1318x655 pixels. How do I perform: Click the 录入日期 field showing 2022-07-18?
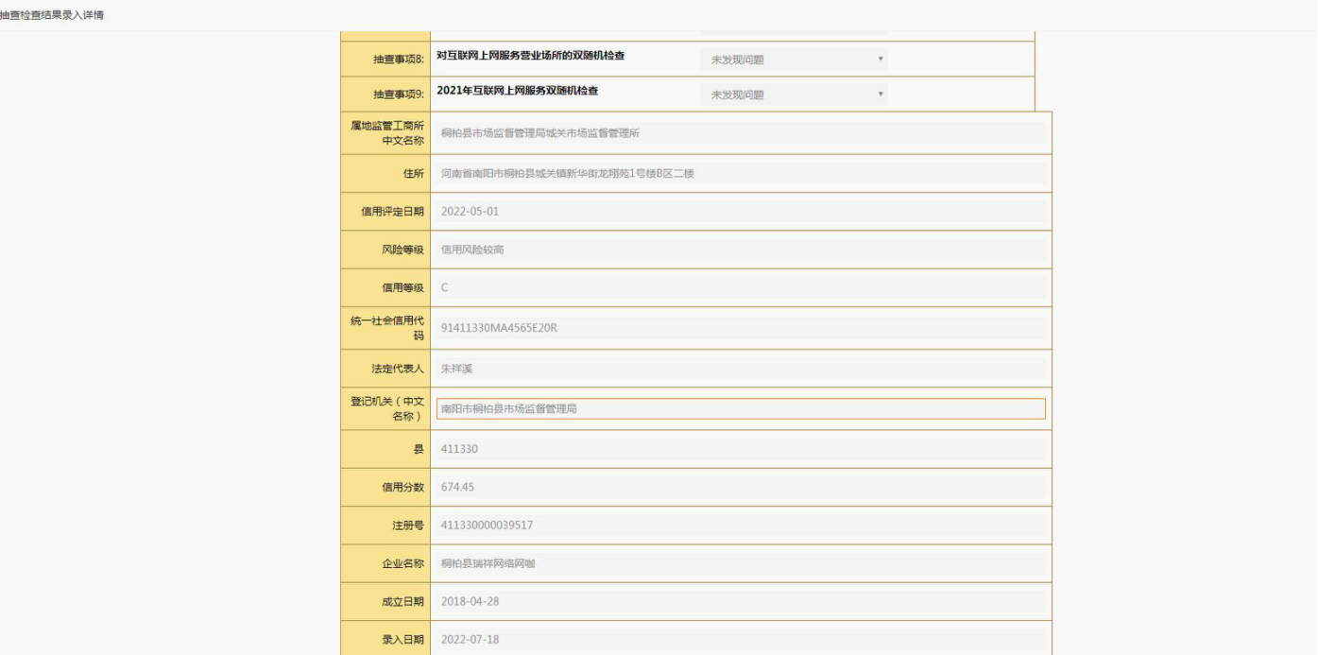[x=741, y=640]
